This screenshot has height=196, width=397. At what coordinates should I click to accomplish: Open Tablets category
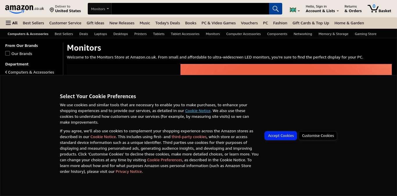(159, 34)
